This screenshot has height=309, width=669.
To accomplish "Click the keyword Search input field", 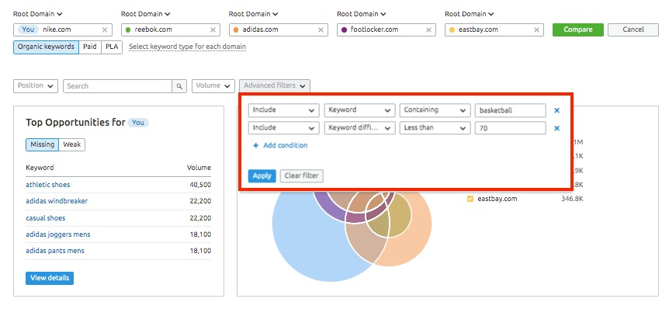I will pos(118,85).
